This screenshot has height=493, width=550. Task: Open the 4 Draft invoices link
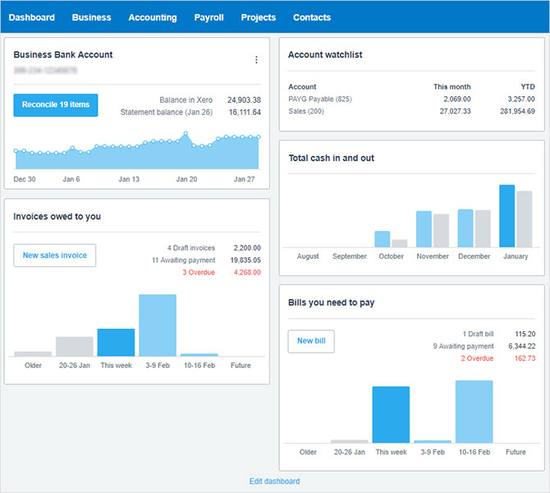click(x=191, y=247)
